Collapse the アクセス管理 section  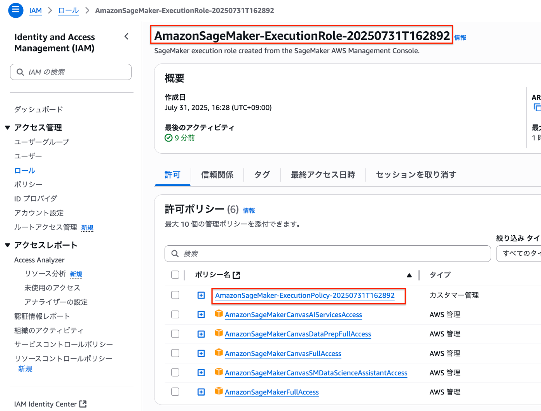click(x=7, y=127)
